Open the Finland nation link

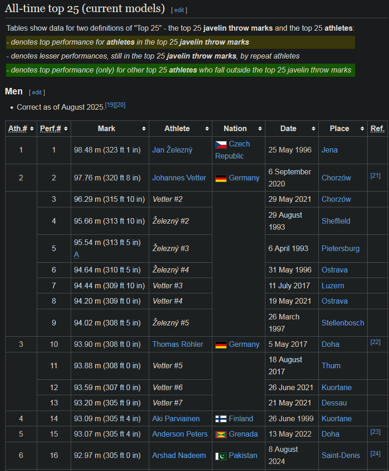point(241,418)
